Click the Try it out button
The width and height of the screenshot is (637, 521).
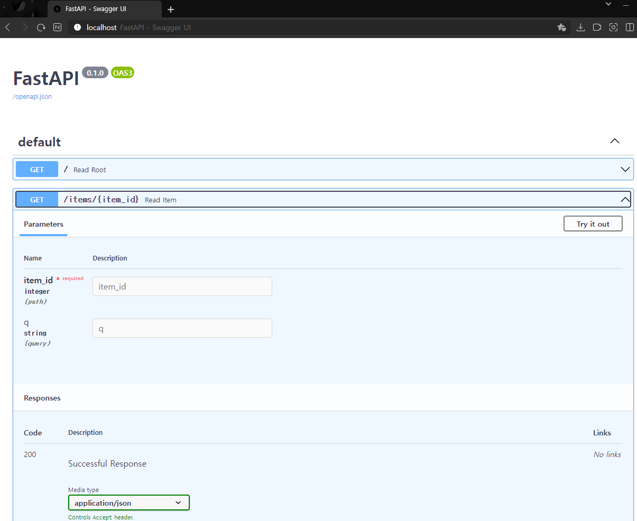[x=593, y=224]
